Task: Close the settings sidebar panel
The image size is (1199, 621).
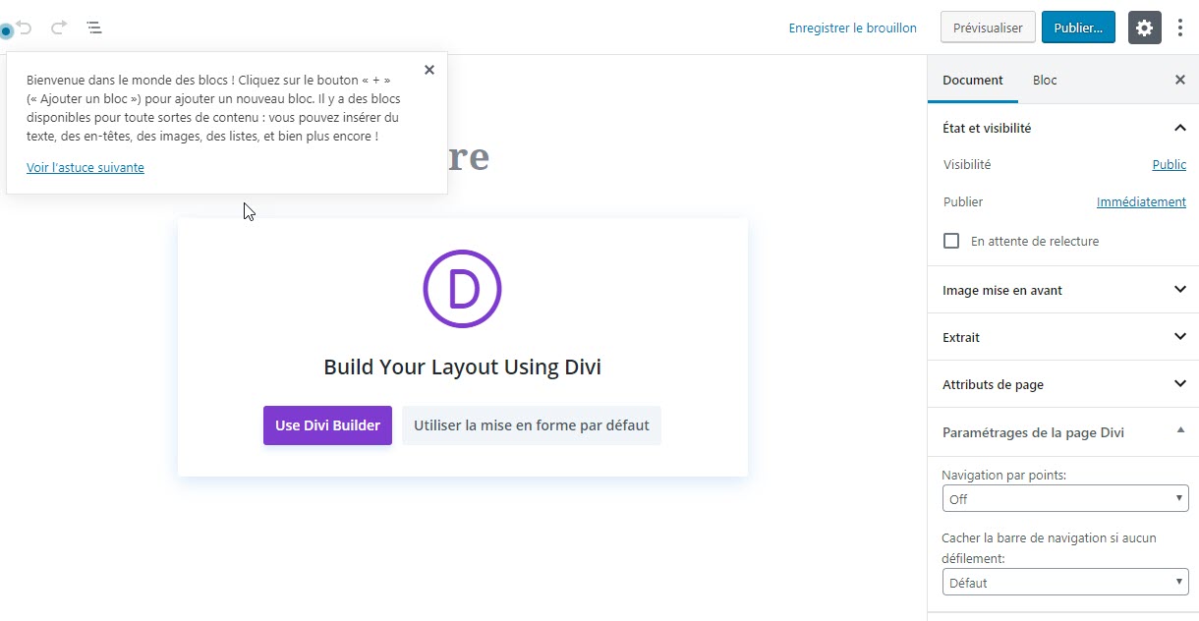Action: click(x=1180, y=80)
